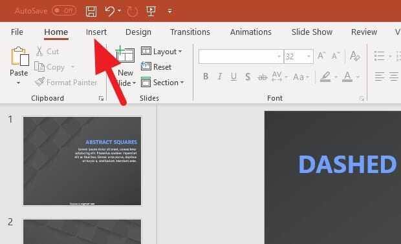The height and width of the screenshot is (244, 401).
Task: Click the Save icon in the title bar
Action: 91,12
